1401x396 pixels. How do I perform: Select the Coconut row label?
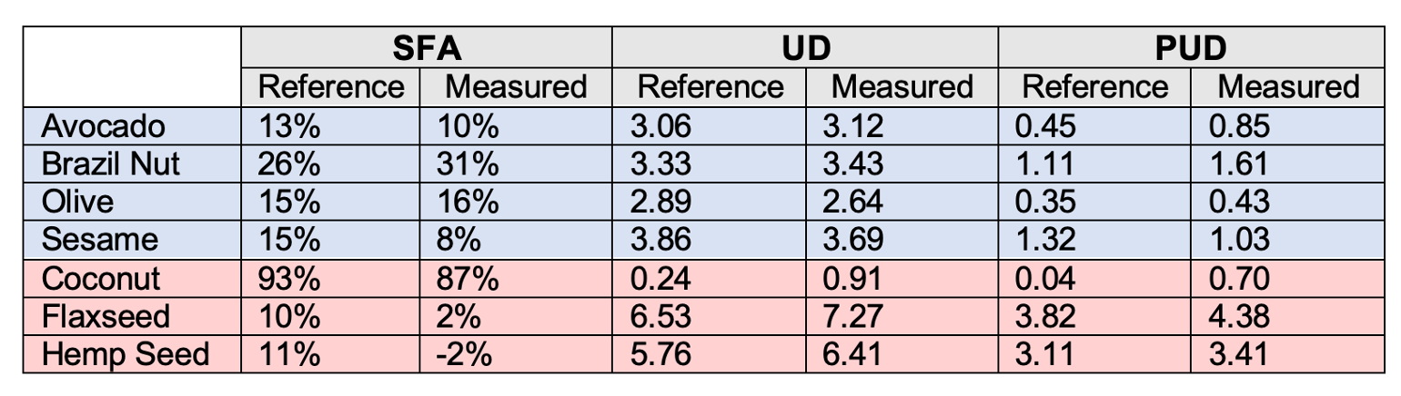(x=101, y=278)
